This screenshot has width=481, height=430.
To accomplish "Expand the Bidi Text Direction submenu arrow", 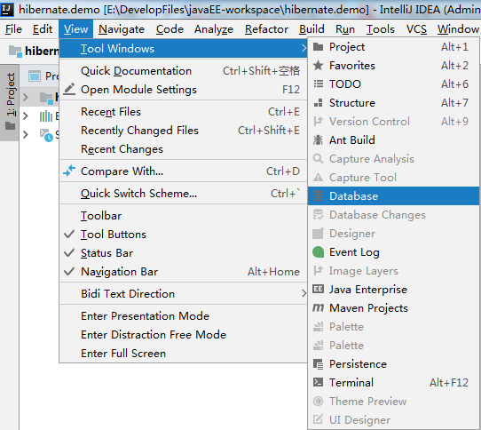I will 304,293.
